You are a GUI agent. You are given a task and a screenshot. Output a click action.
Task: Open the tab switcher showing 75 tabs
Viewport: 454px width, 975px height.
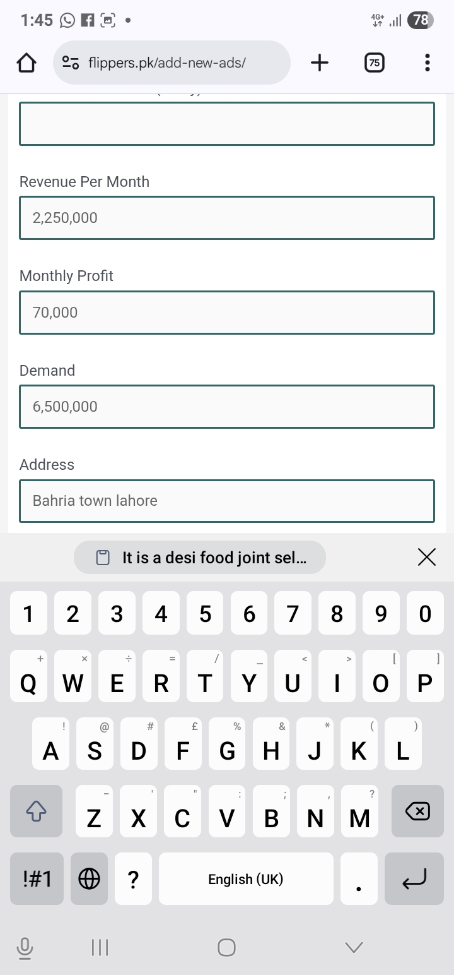coord(375,63)
